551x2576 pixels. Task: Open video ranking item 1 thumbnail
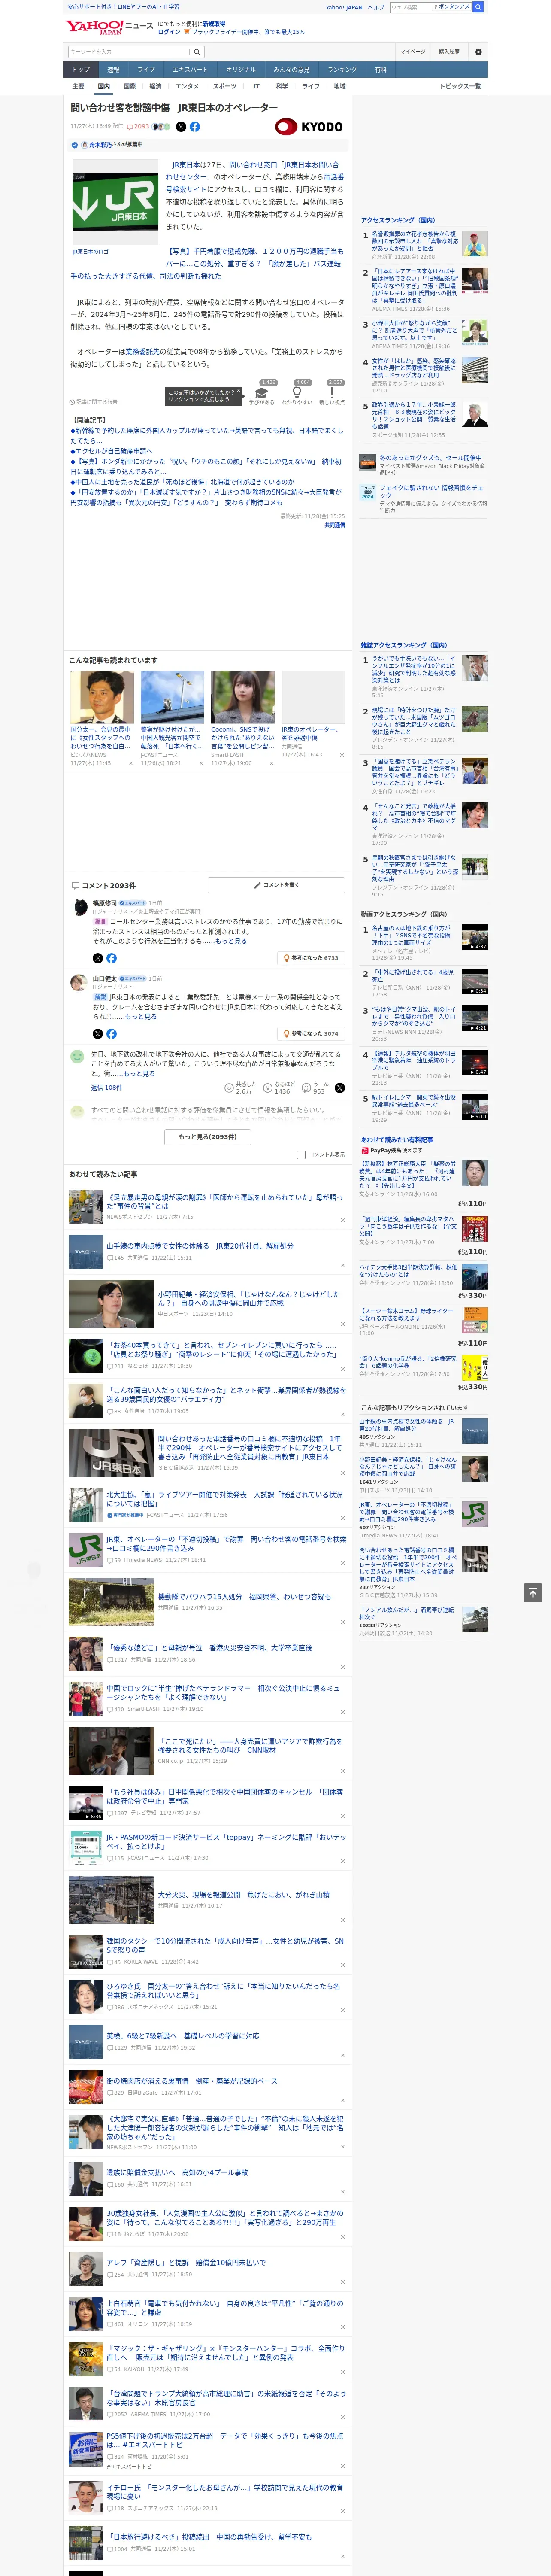click(x=475, y=937)
